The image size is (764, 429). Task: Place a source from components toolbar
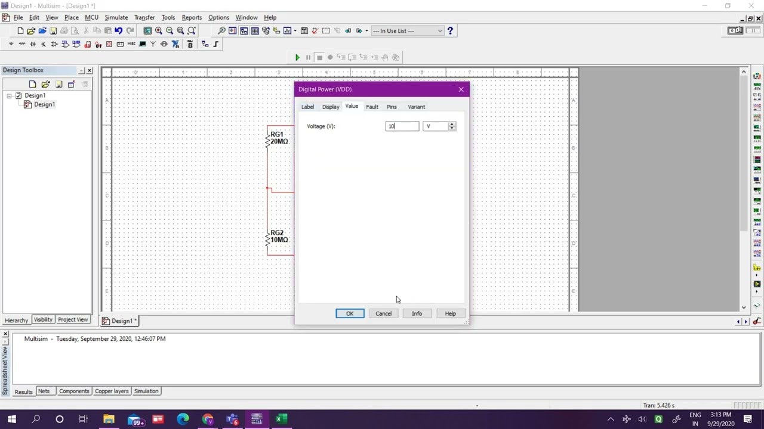11,44
